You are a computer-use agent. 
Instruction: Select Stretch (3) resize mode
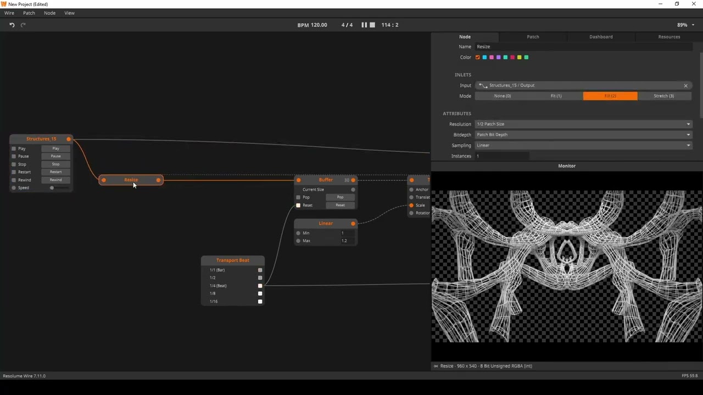(x=664, y=96)
